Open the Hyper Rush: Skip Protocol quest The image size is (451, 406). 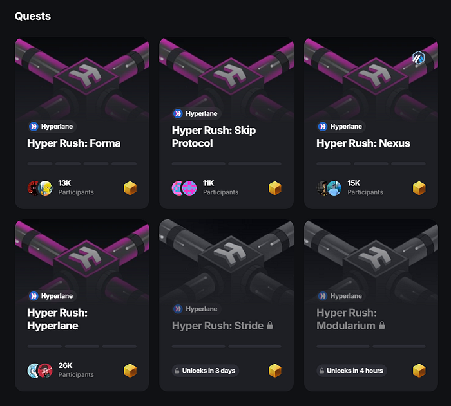click(x=214, y=137)
